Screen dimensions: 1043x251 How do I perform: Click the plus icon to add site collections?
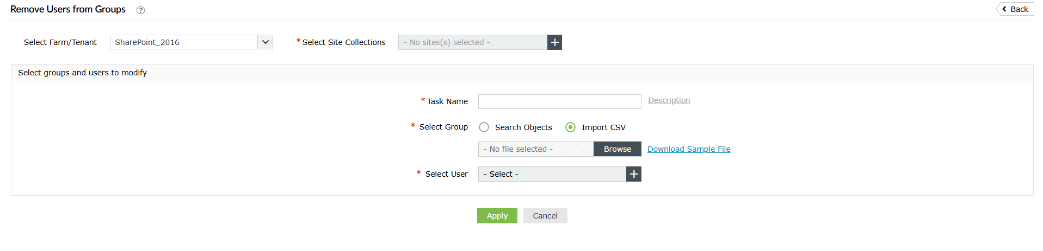pos(554,42)
